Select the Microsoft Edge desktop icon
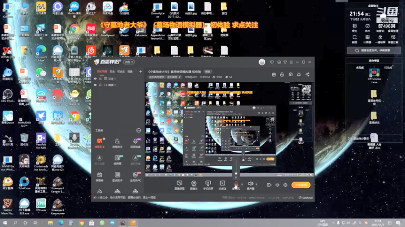405x227 pixels. click(x=41, y=53)
